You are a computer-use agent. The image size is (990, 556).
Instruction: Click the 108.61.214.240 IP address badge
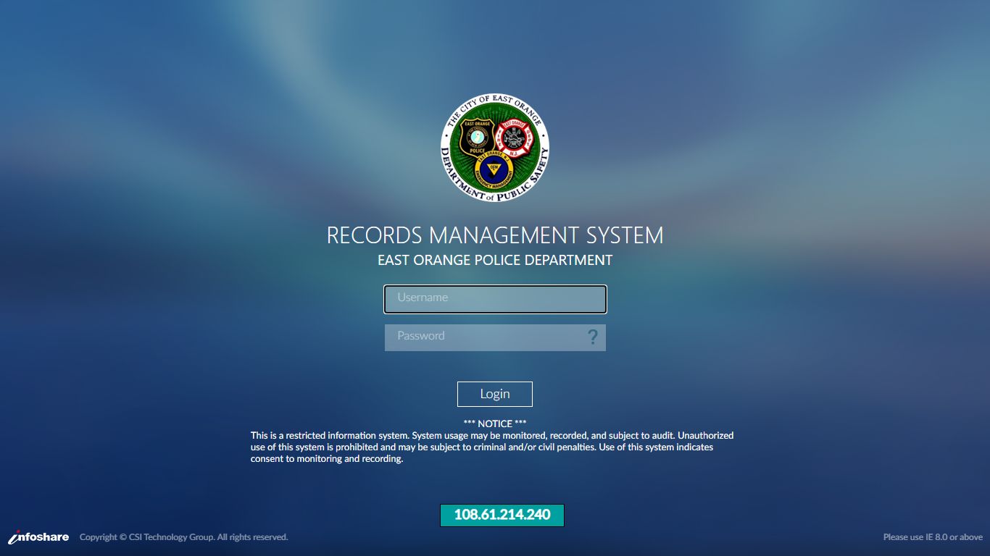(502, 515)
